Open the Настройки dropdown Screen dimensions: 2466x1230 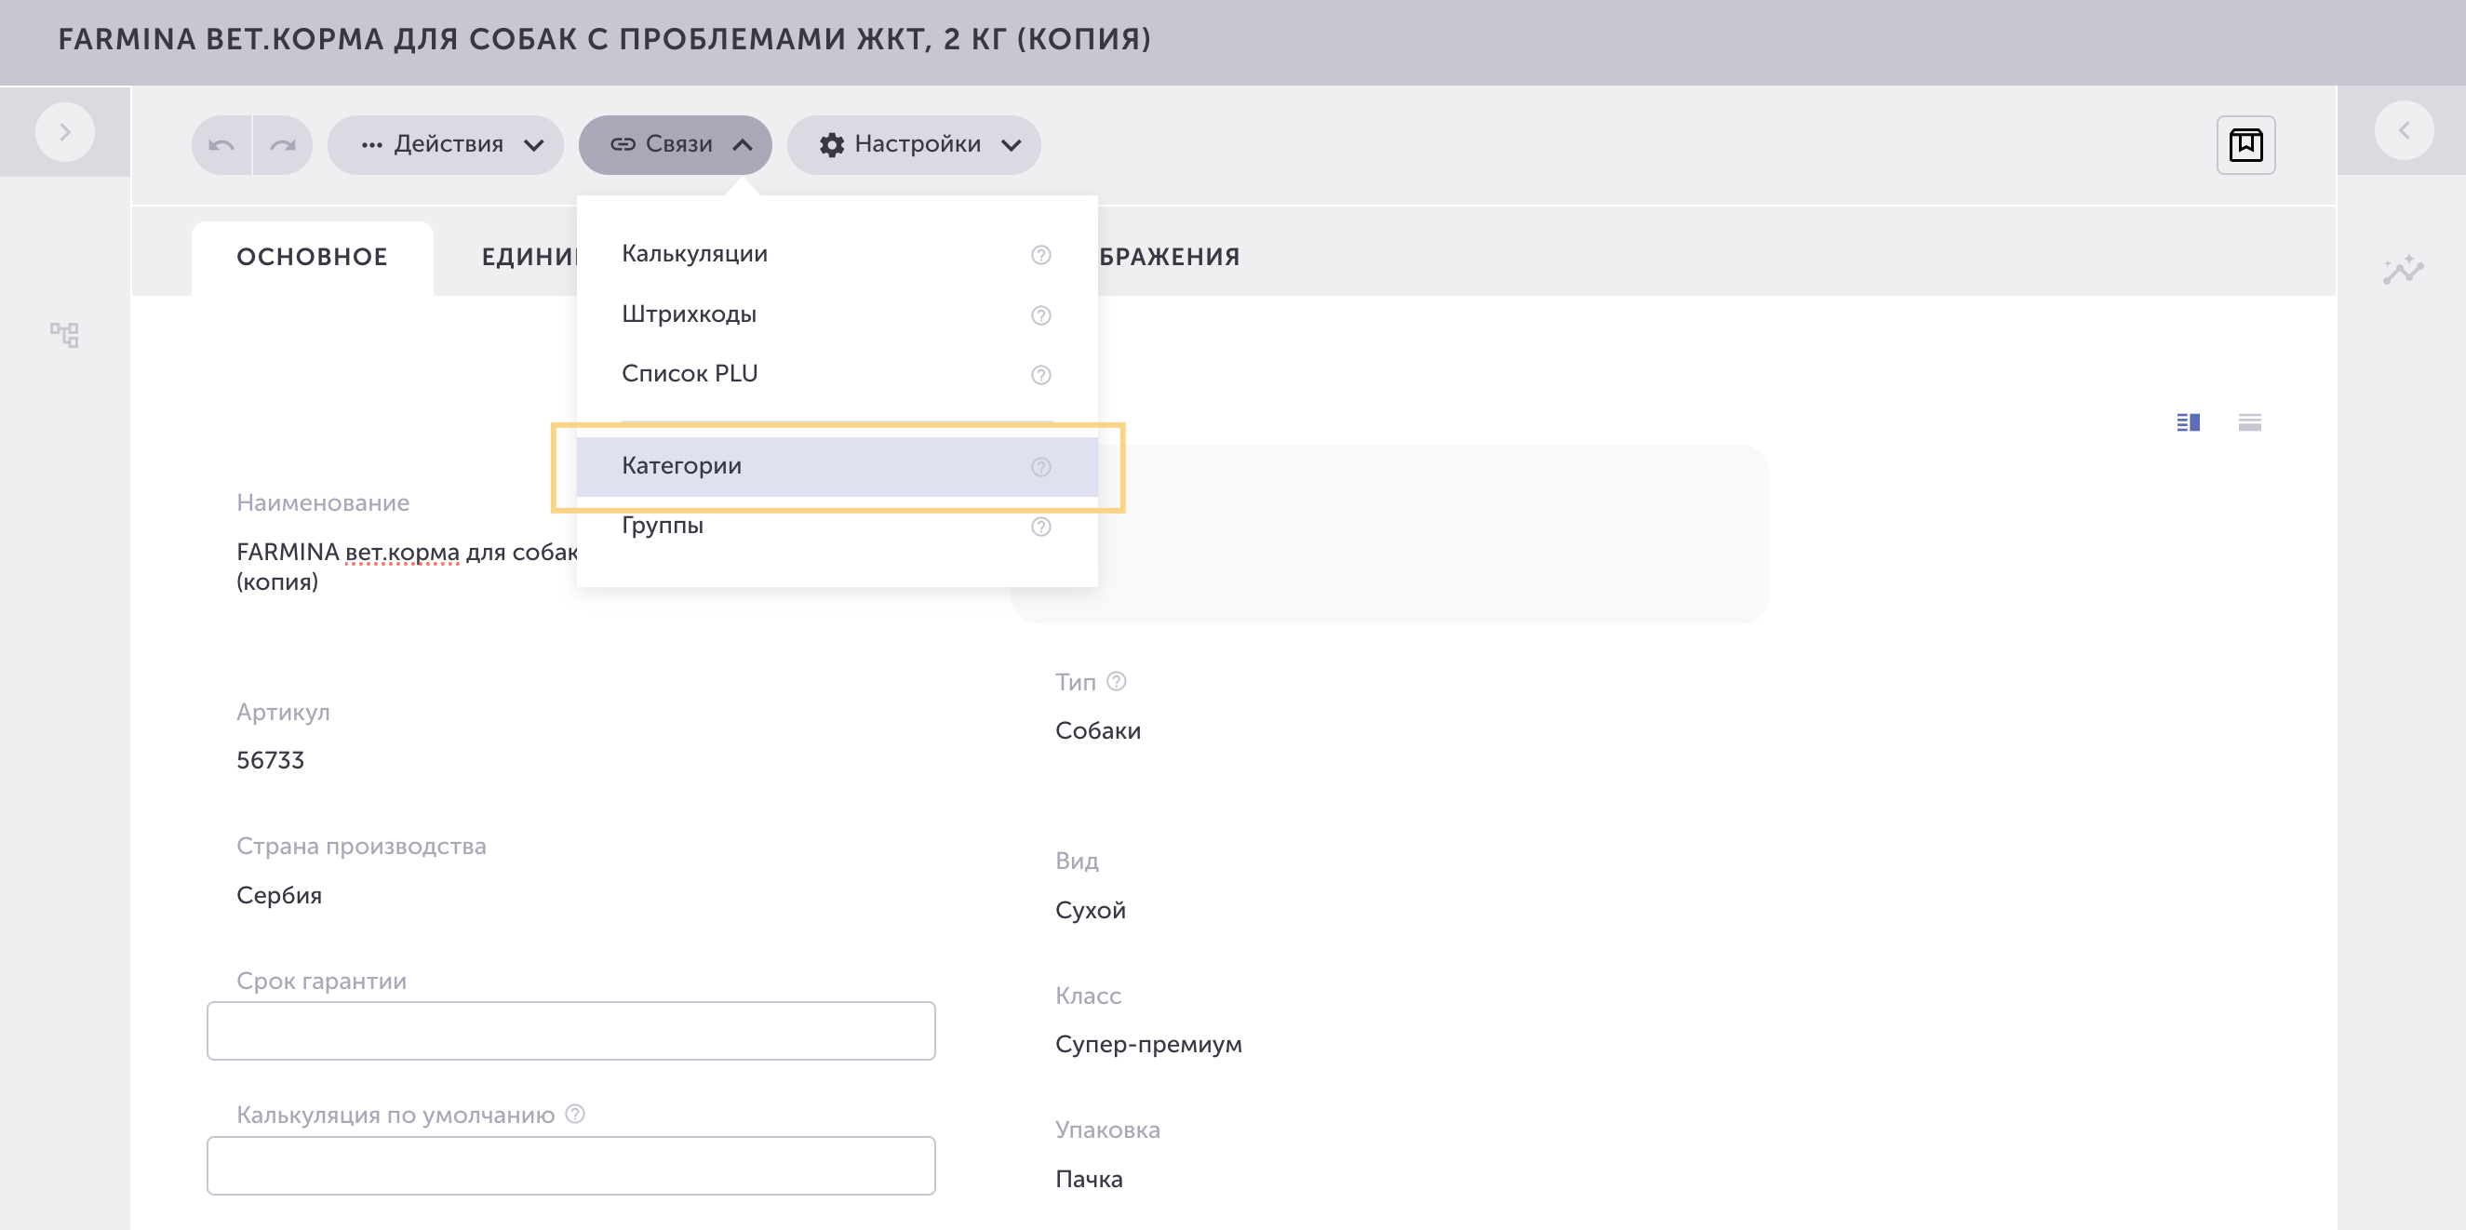[914, 144]
